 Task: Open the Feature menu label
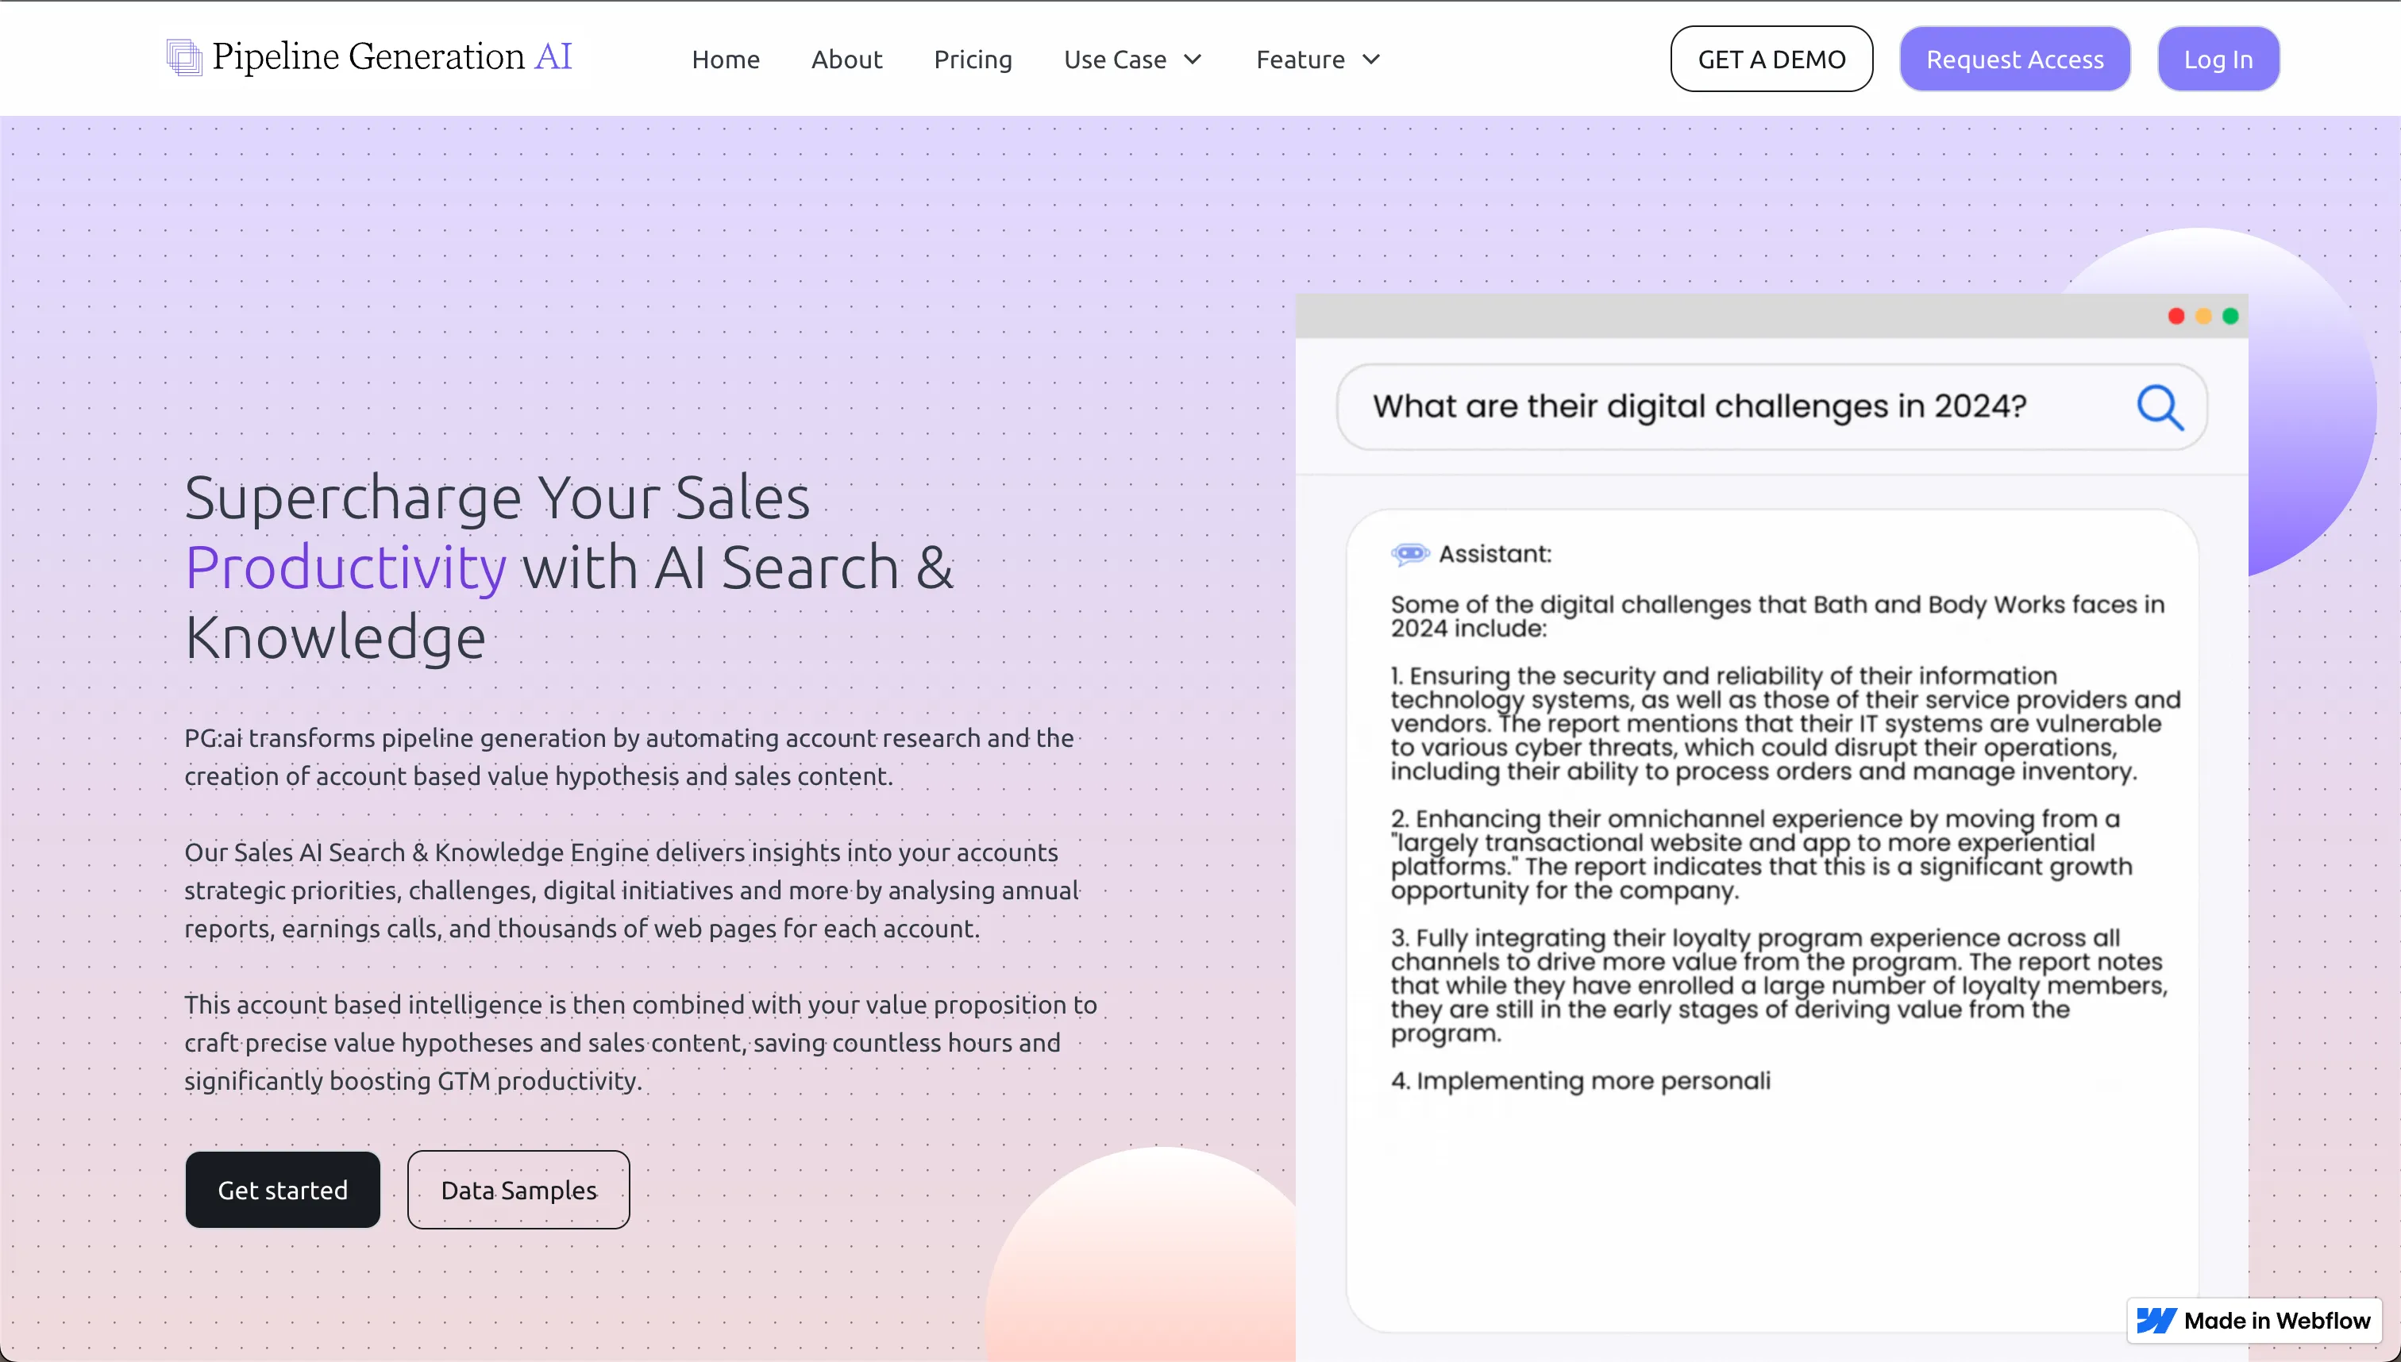[x=1300, y=59]
